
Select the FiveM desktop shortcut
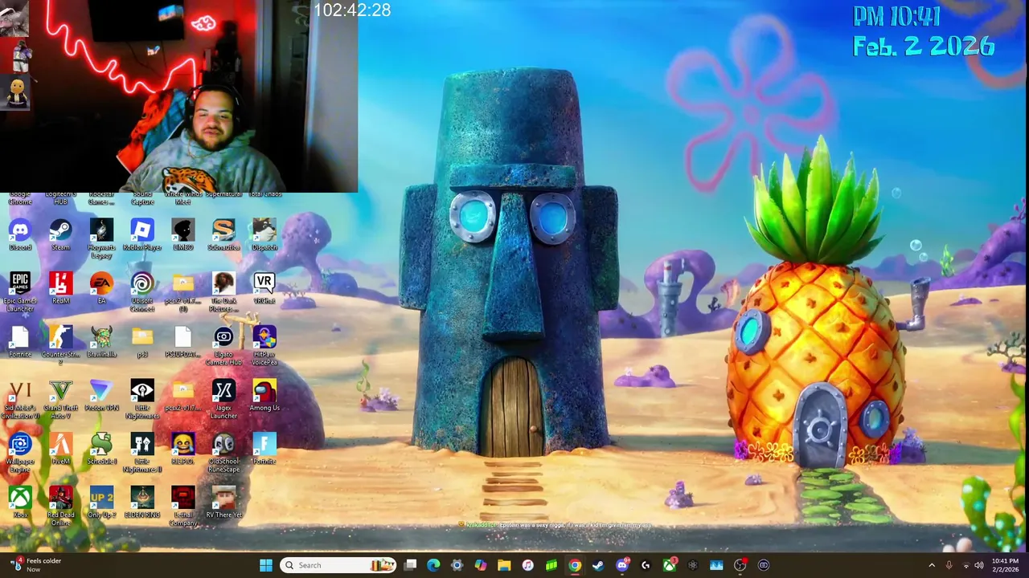pyautogui.click(x=60, y=450)
